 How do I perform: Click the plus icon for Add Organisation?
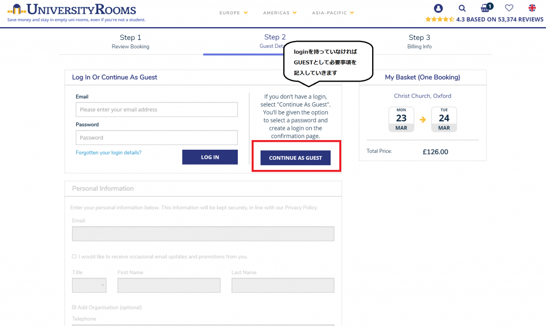pos(74,307)
